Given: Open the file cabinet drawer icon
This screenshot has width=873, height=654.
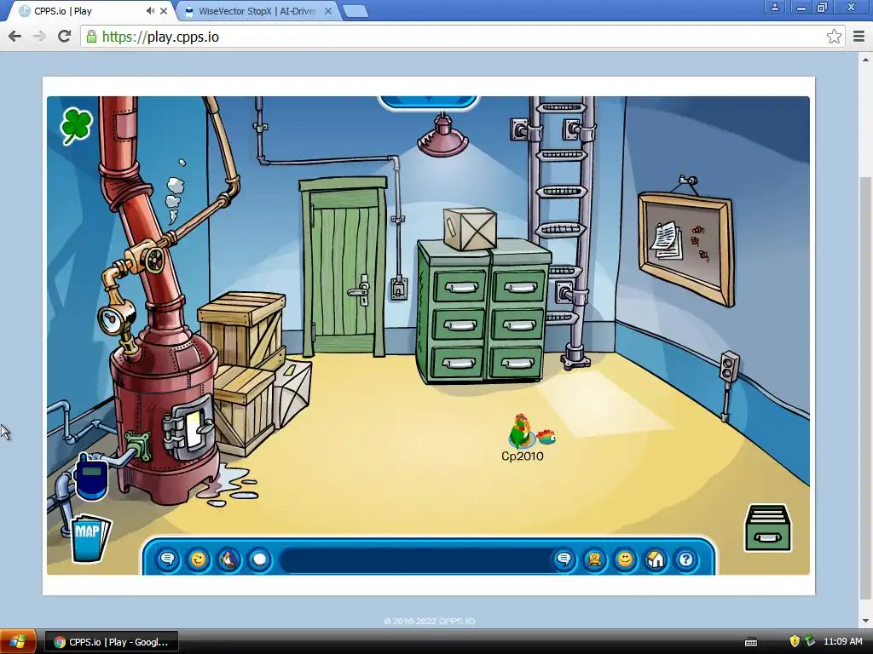Looking at the screenshot, I should click(x=768, y=528).
